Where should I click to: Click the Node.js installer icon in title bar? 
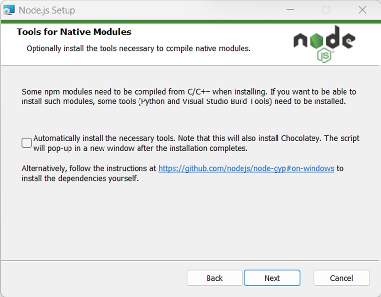pyautogui.click(x=9, y=10)
